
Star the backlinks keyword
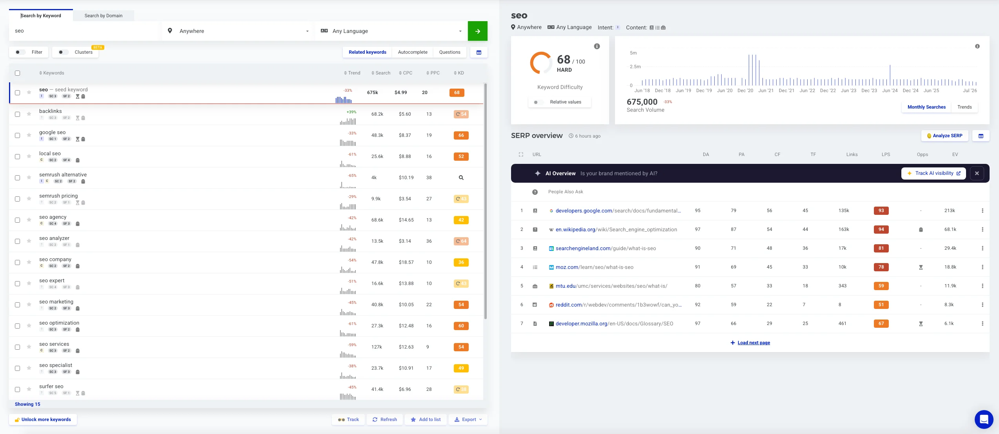coord(29,114)
